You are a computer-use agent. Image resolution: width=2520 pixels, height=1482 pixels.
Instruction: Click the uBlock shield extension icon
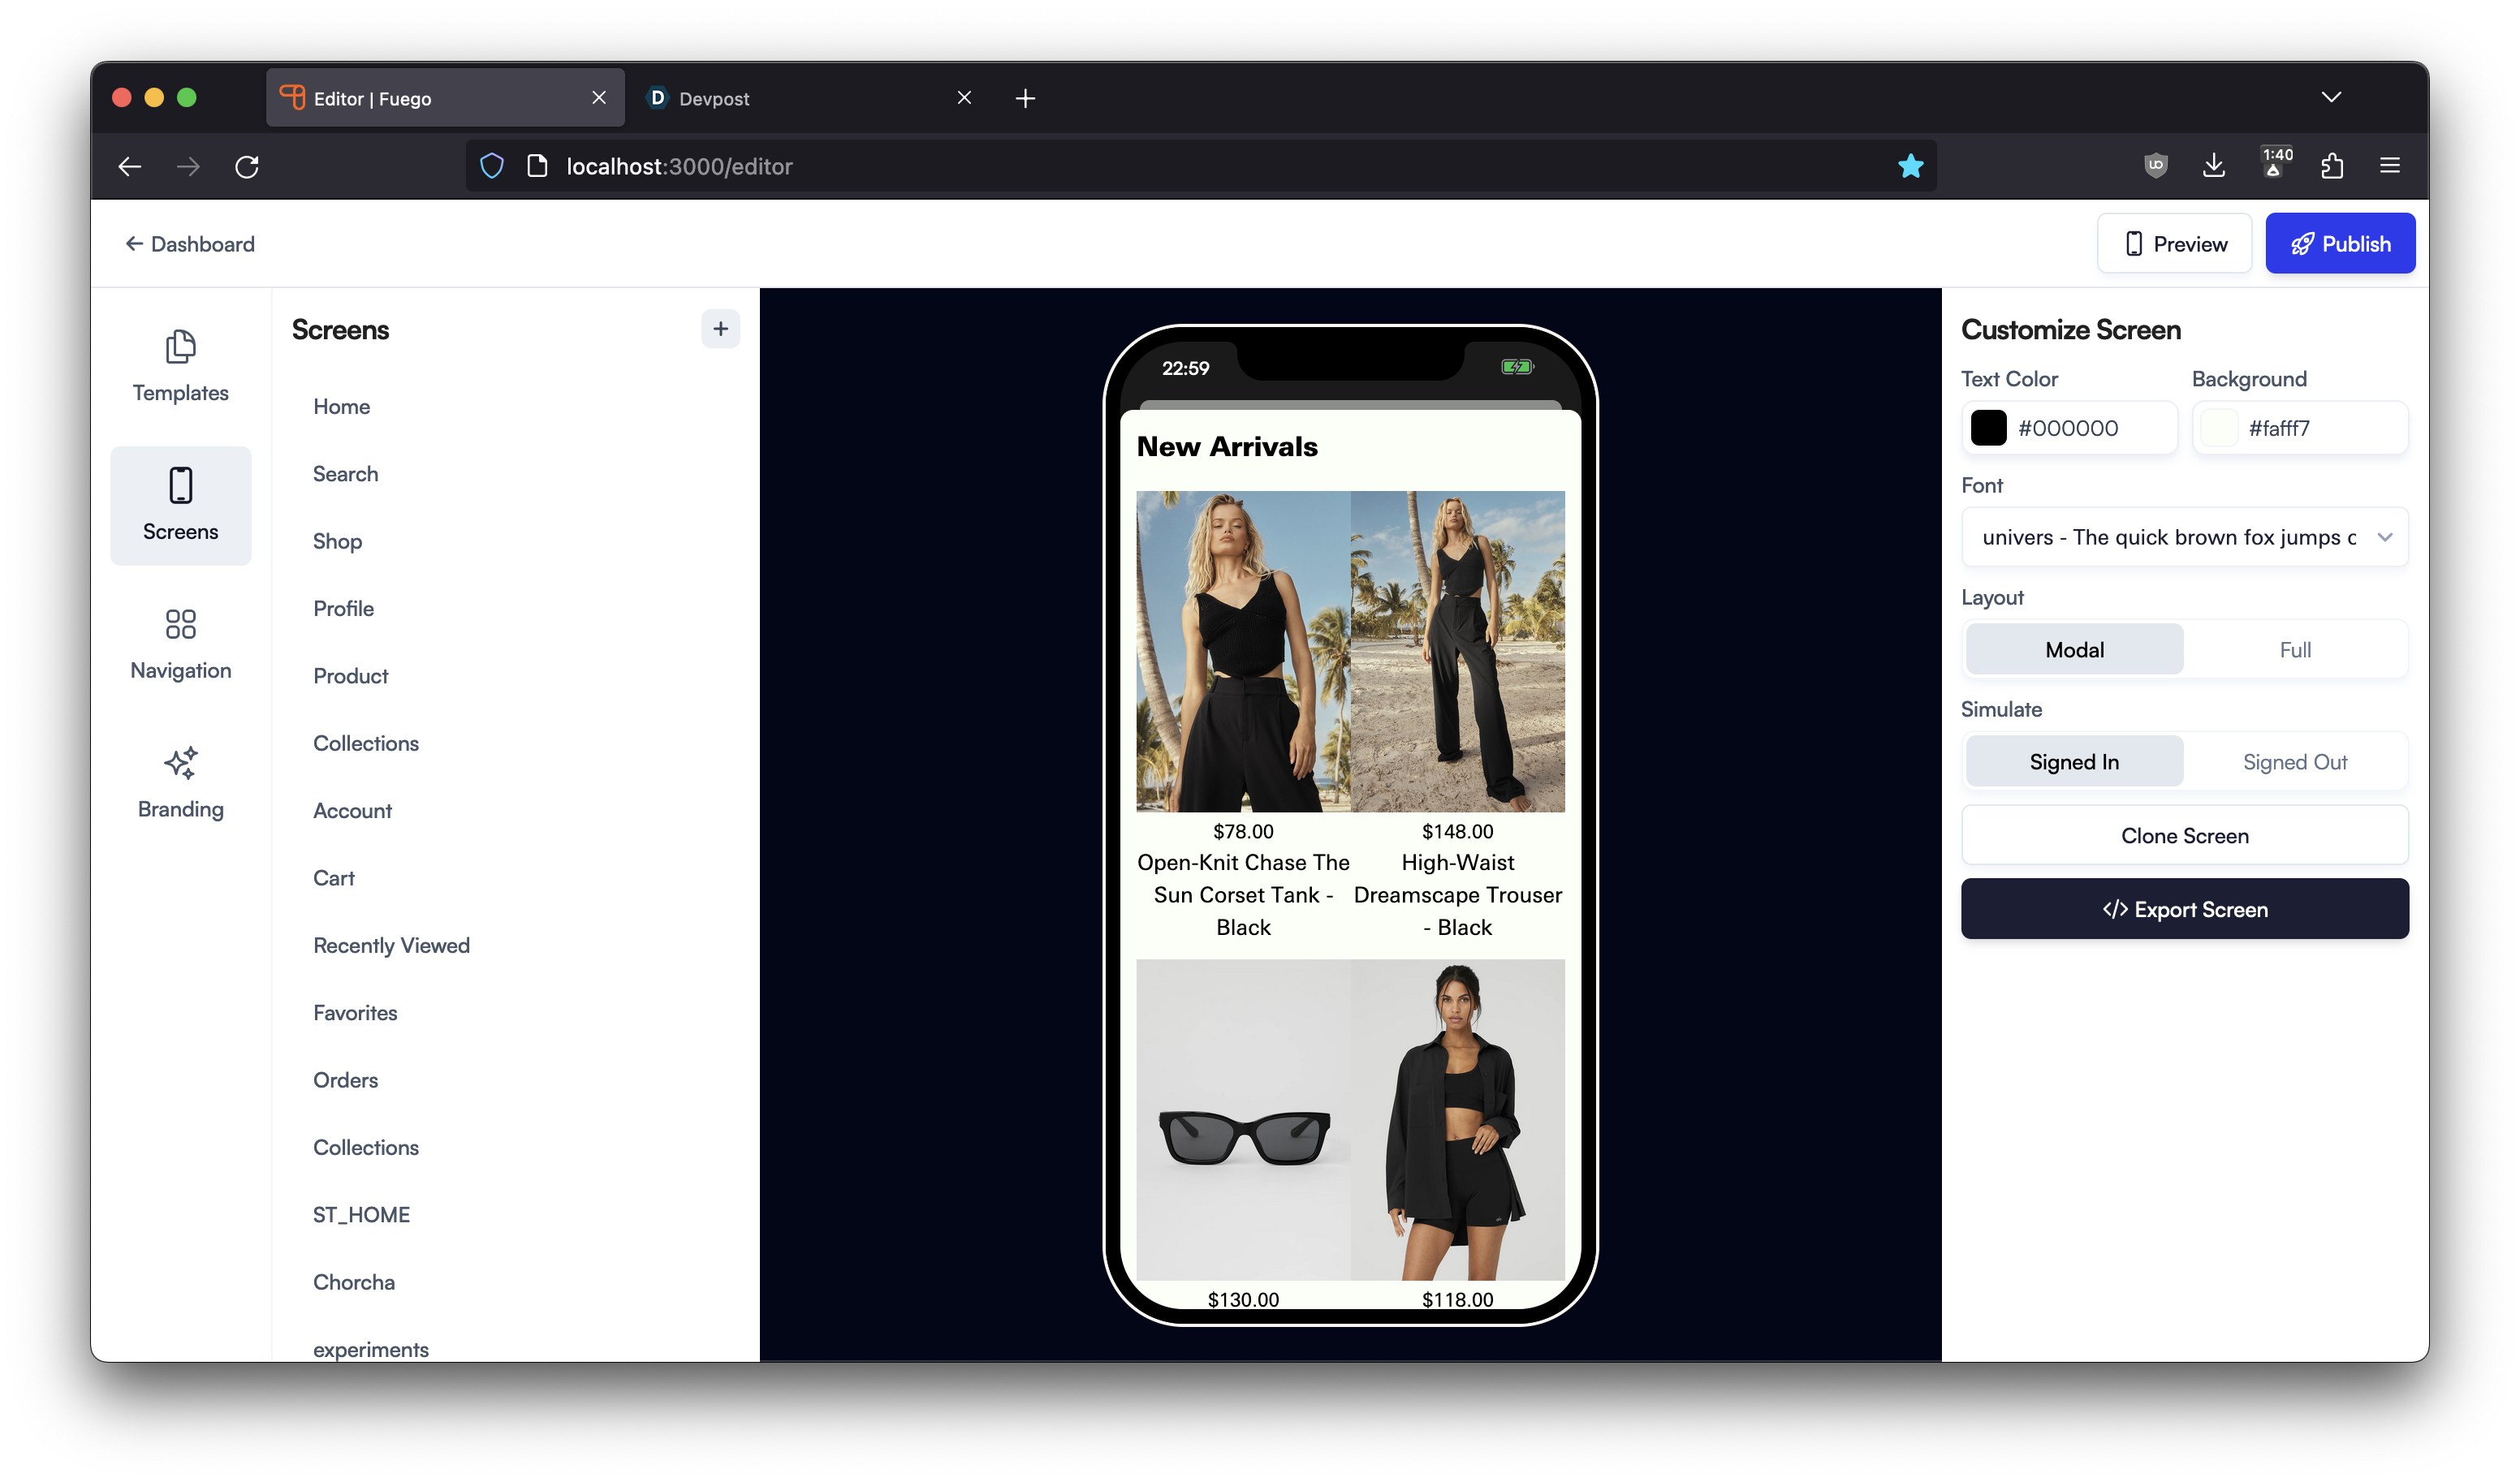point(2155,166)
